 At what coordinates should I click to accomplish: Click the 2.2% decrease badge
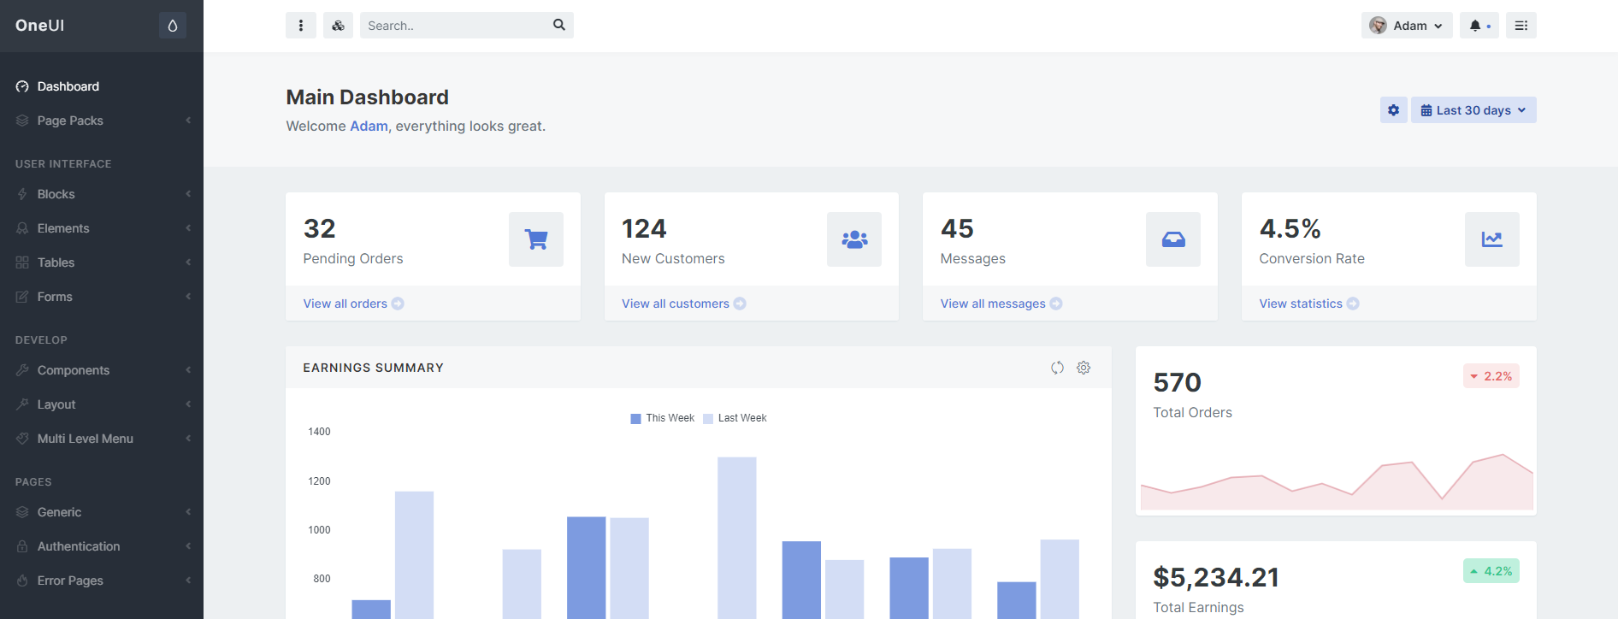[x=1491, y=376]
